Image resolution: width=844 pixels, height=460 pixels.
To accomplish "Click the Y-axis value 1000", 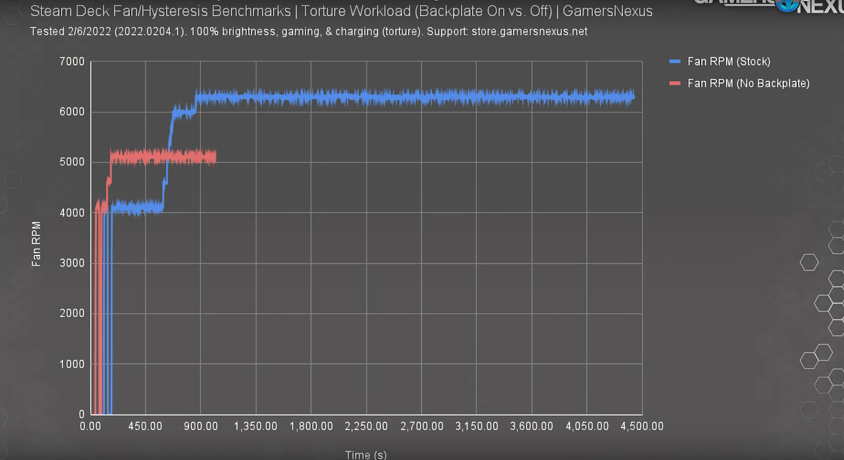I will coord(72,364).
